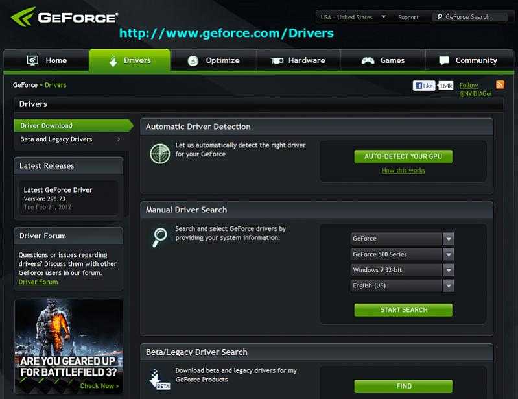Click the Drivers breadcrumb text

[56, 85]
